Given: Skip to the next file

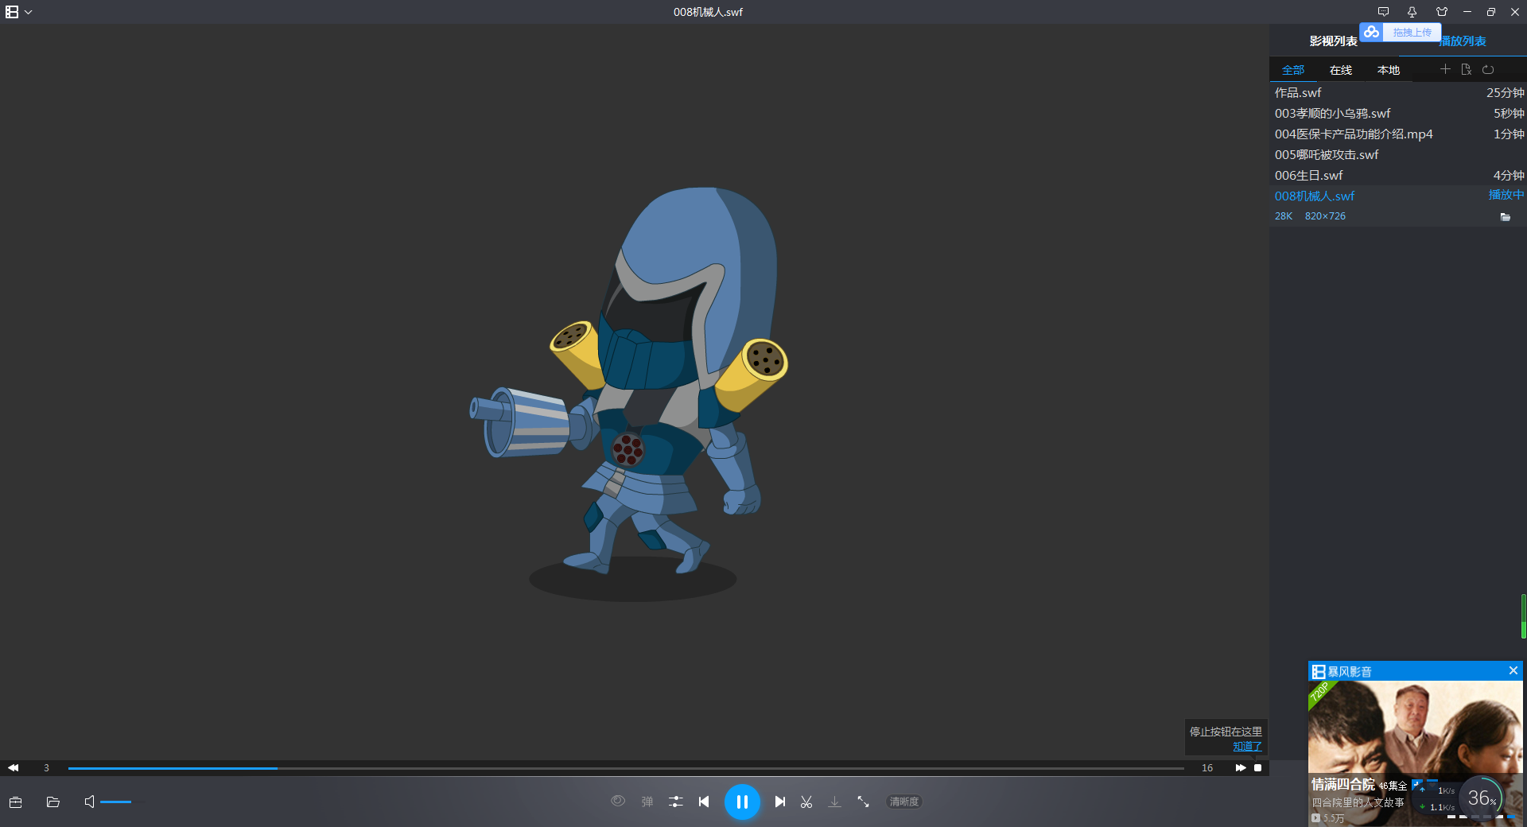Looking at the screenshot, I should 780,802.
